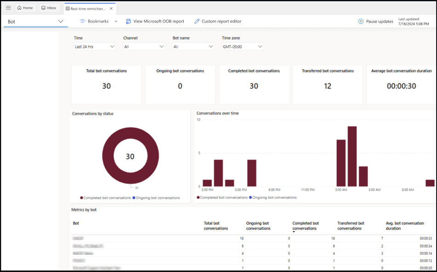Open the Channel filter dropdown
The height and width of the screenshot is (272, 437).
coord(144,46)
